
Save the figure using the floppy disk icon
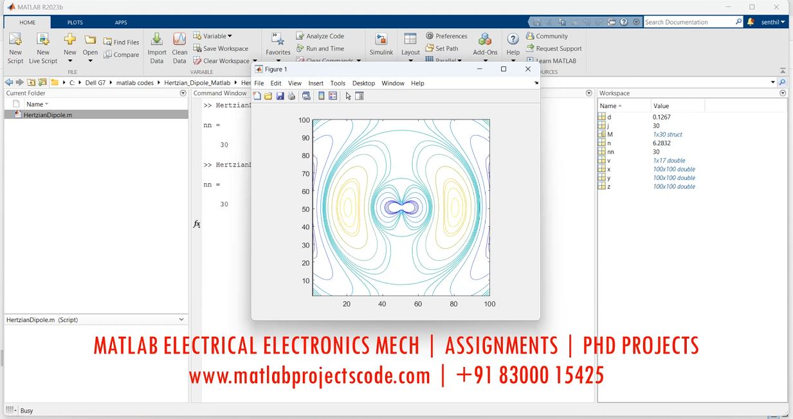[x=280, y=96]
